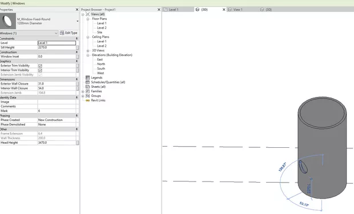This screenshot has height=214, width=354.
Task: Click the Families icon
Action: point(87,91)
